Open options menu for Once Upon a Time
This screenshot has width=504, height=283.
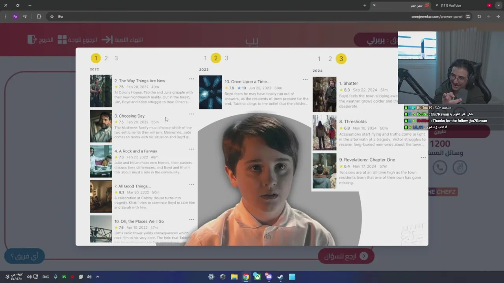(x=305, y=79)
